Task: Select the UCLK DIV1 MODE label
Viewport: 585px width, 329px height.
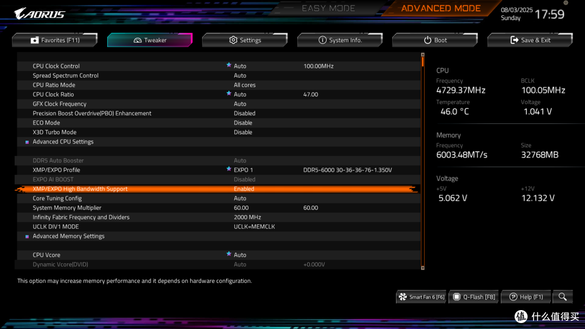Action: [x=56, y=227]
